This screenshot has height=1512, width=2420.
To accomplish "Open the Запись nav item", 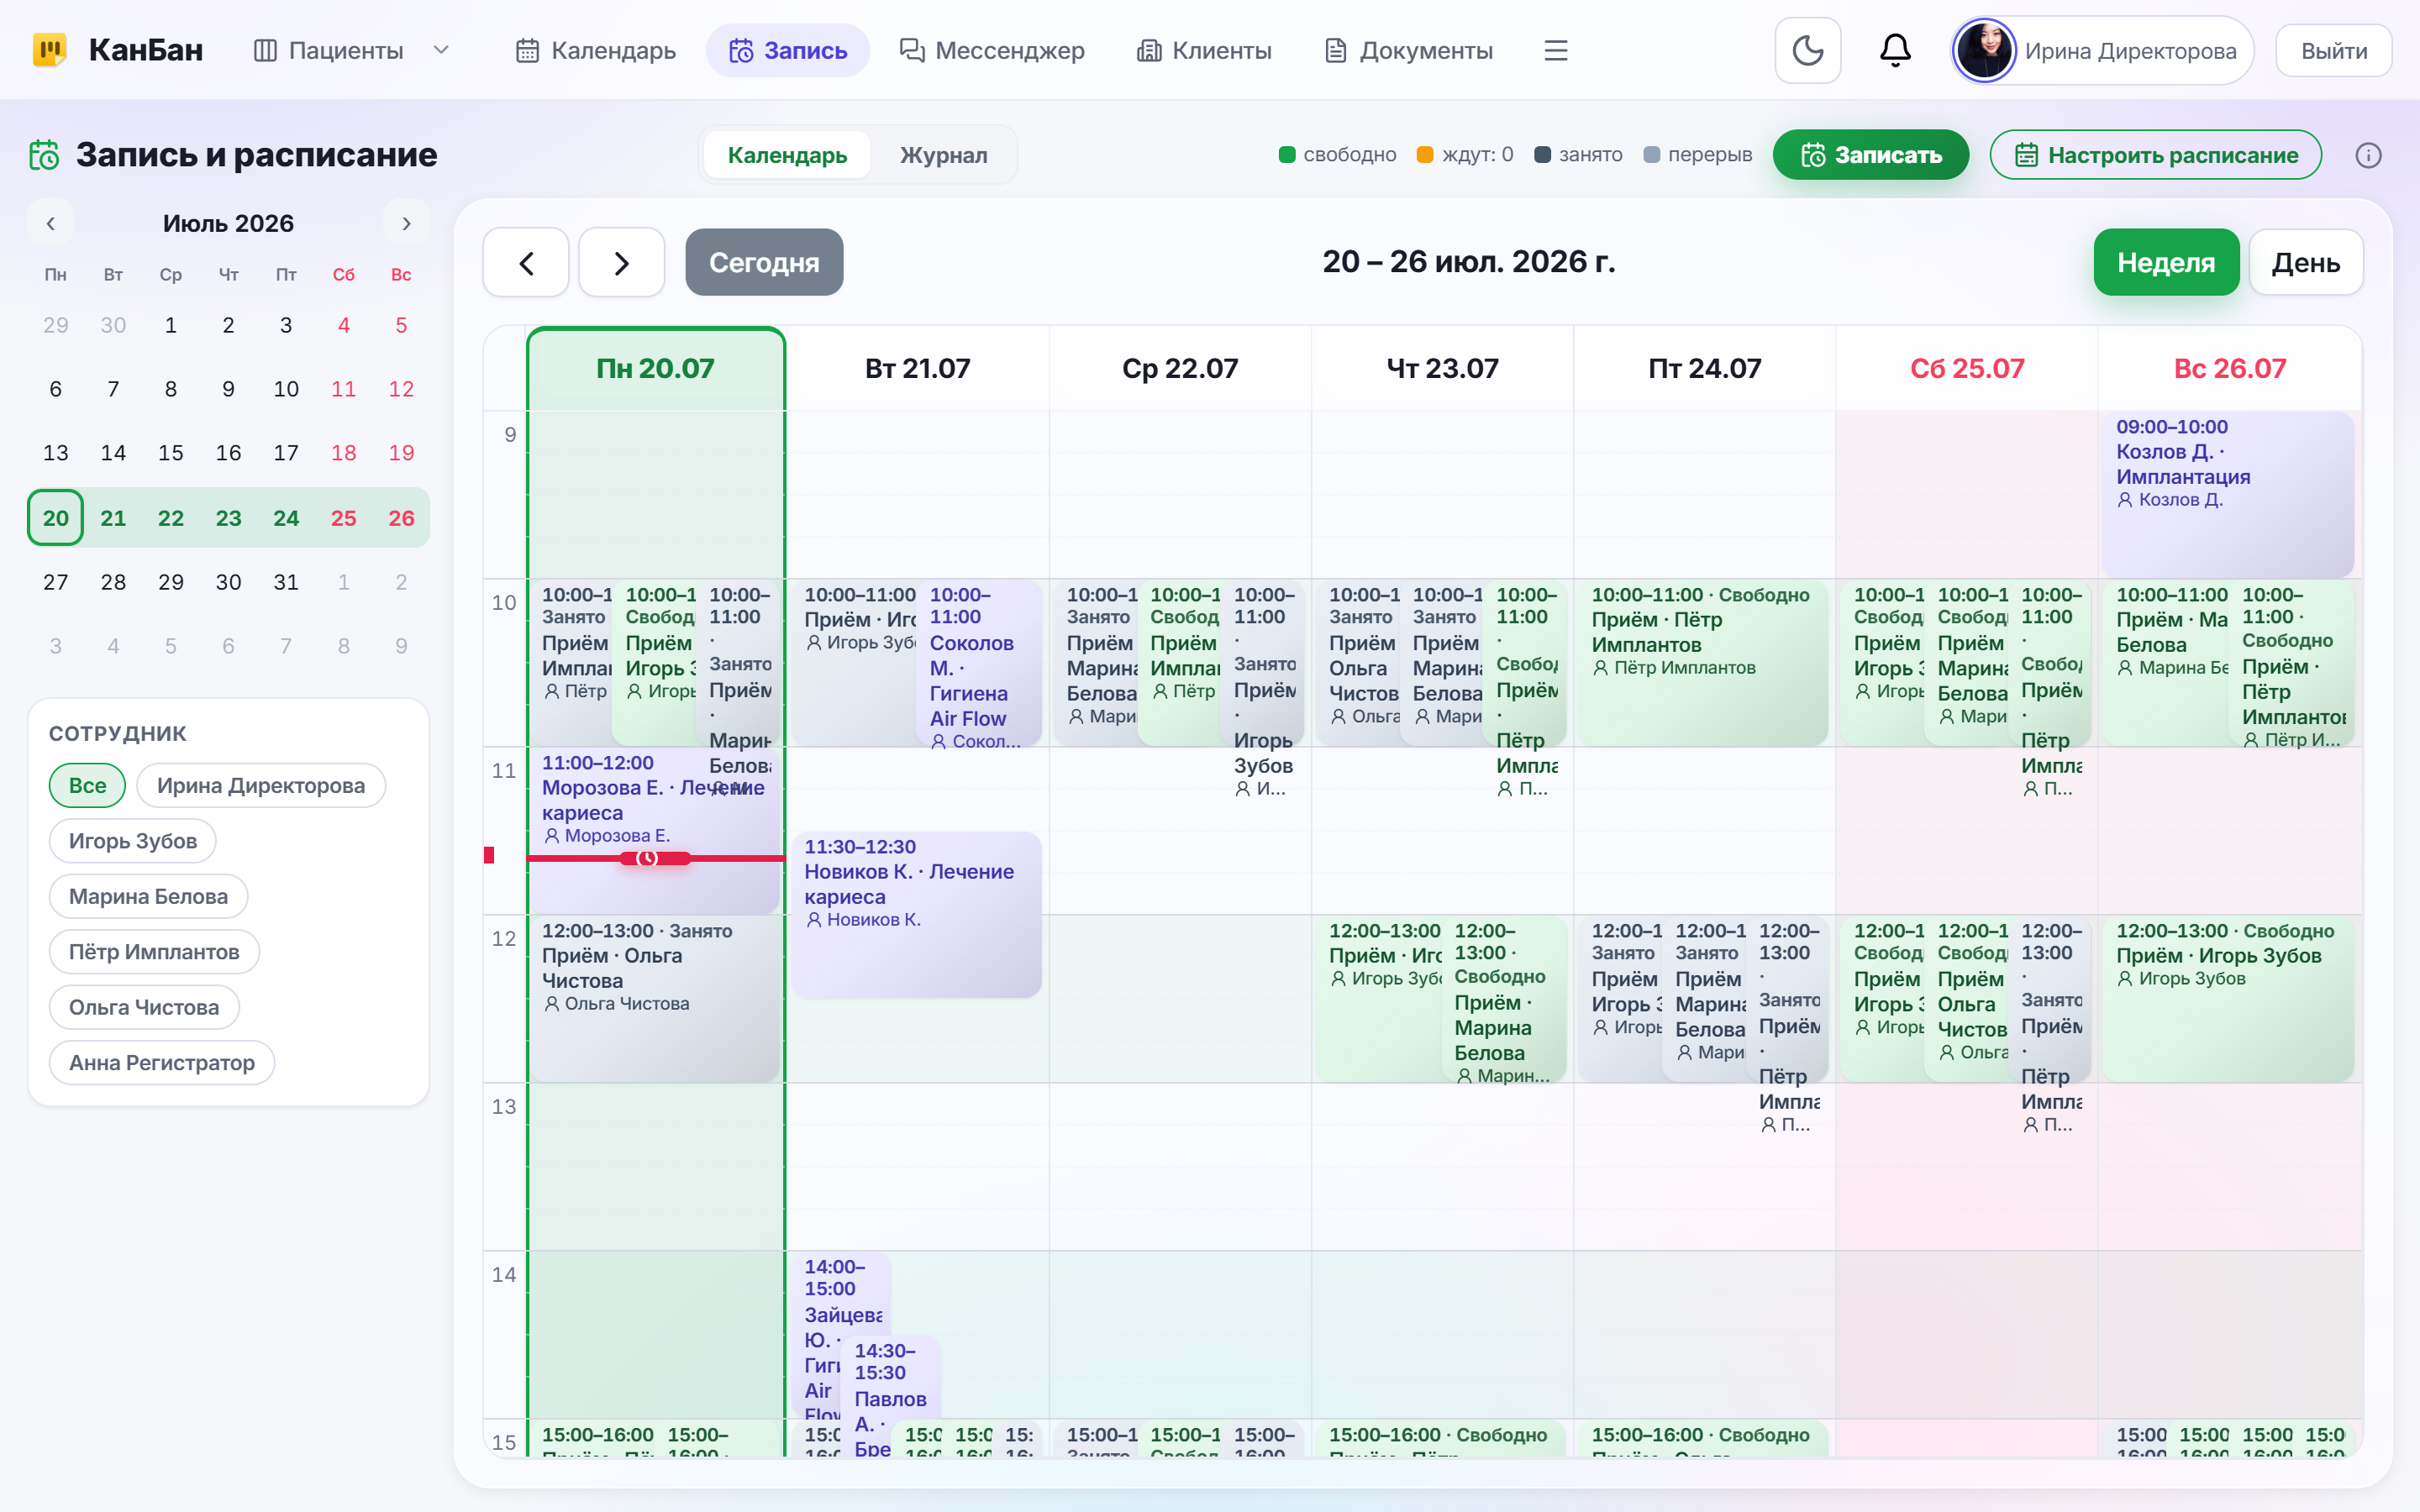I will click(x=788, y=50).
